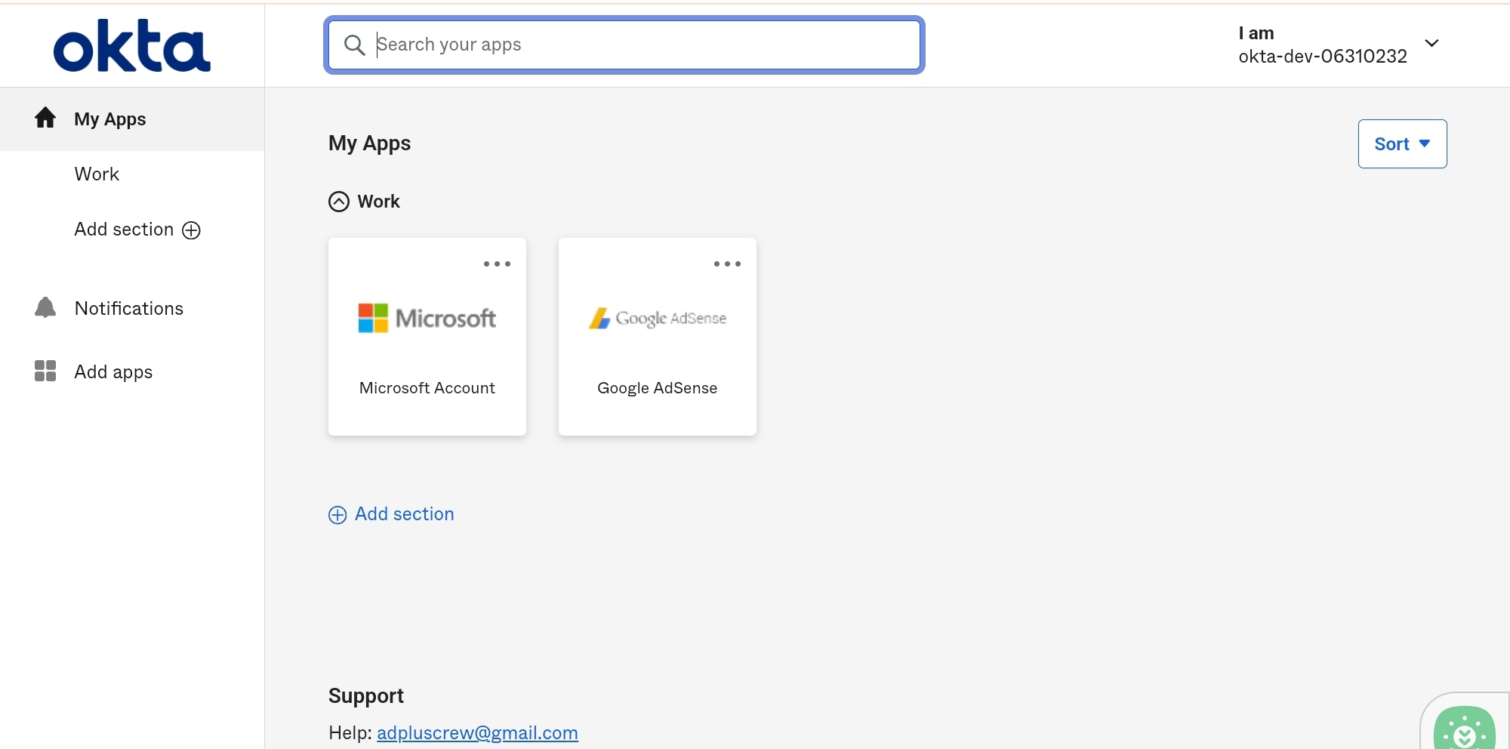Select Work in the sidebar
This screenshot has height=749, width=1510.
point(97,174)
